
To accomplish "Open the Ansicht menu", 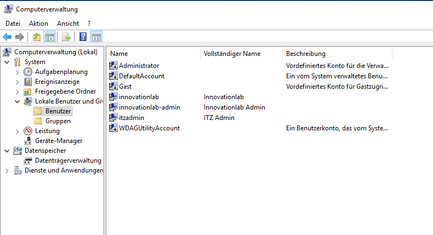I will click(x=68, y=24).
